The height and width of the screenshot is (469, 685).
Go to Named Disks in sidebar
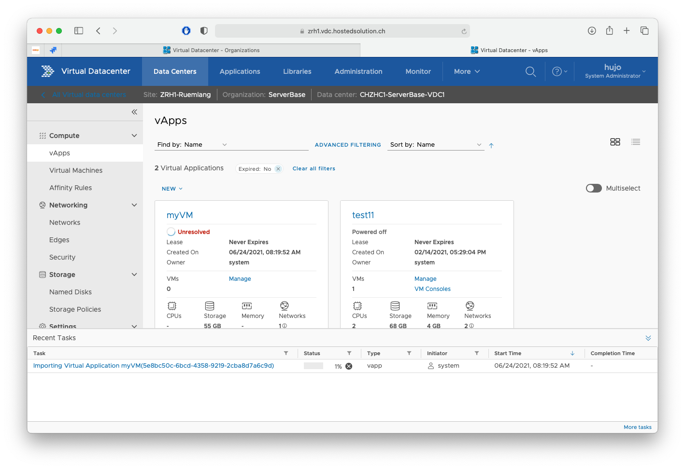click(71, 292)
